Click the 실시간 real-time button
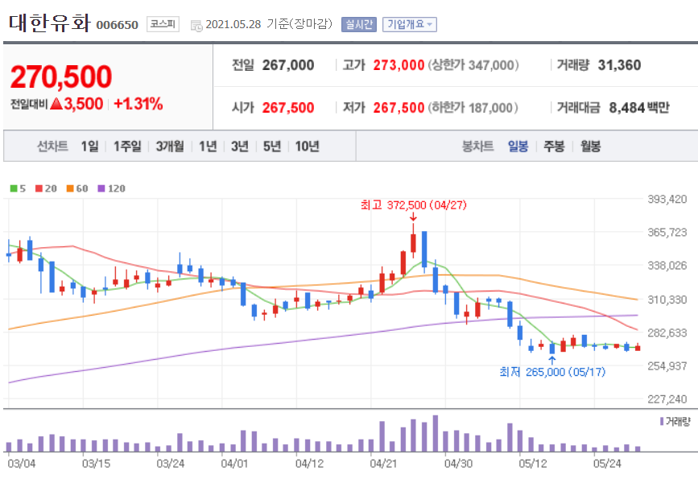 coord(359,24)
